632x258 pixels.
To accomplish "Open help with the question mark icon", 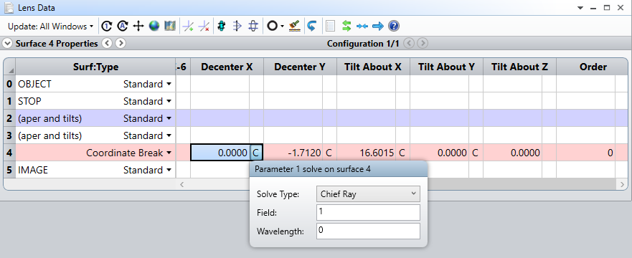I will pyautogui.click(x=393, y=27).
